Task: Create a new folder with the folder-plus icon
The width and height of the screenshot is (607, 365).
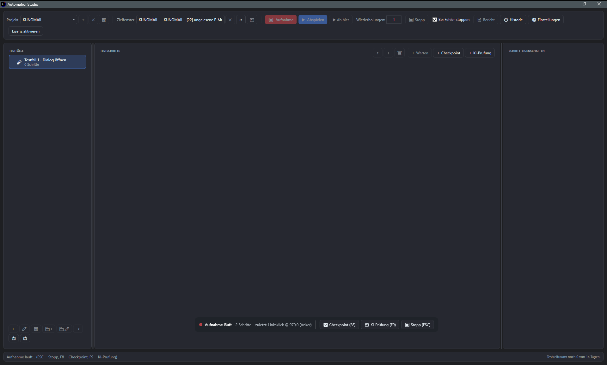Action: click(x=49, y=329)
